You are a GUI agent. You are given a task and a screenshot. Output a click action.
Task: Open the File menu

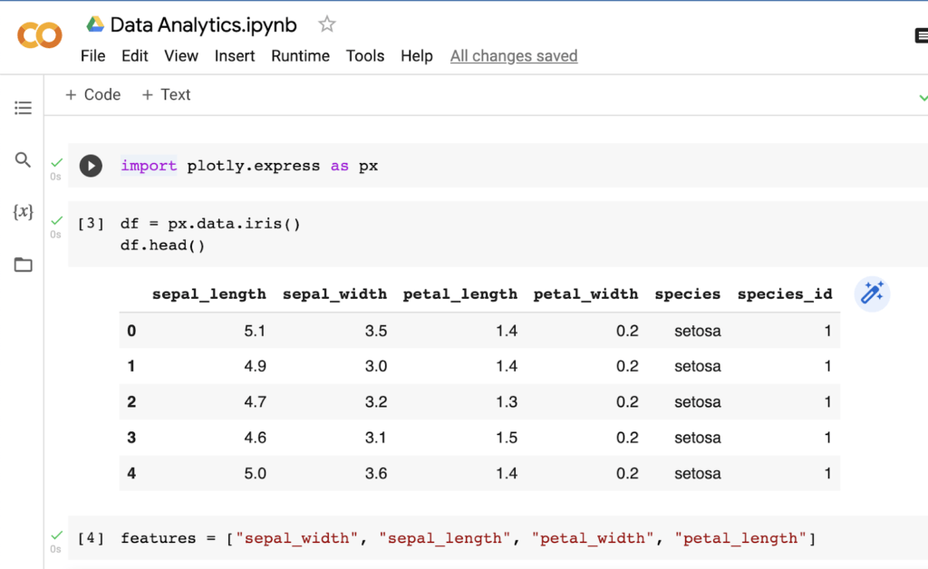point(92,55)
